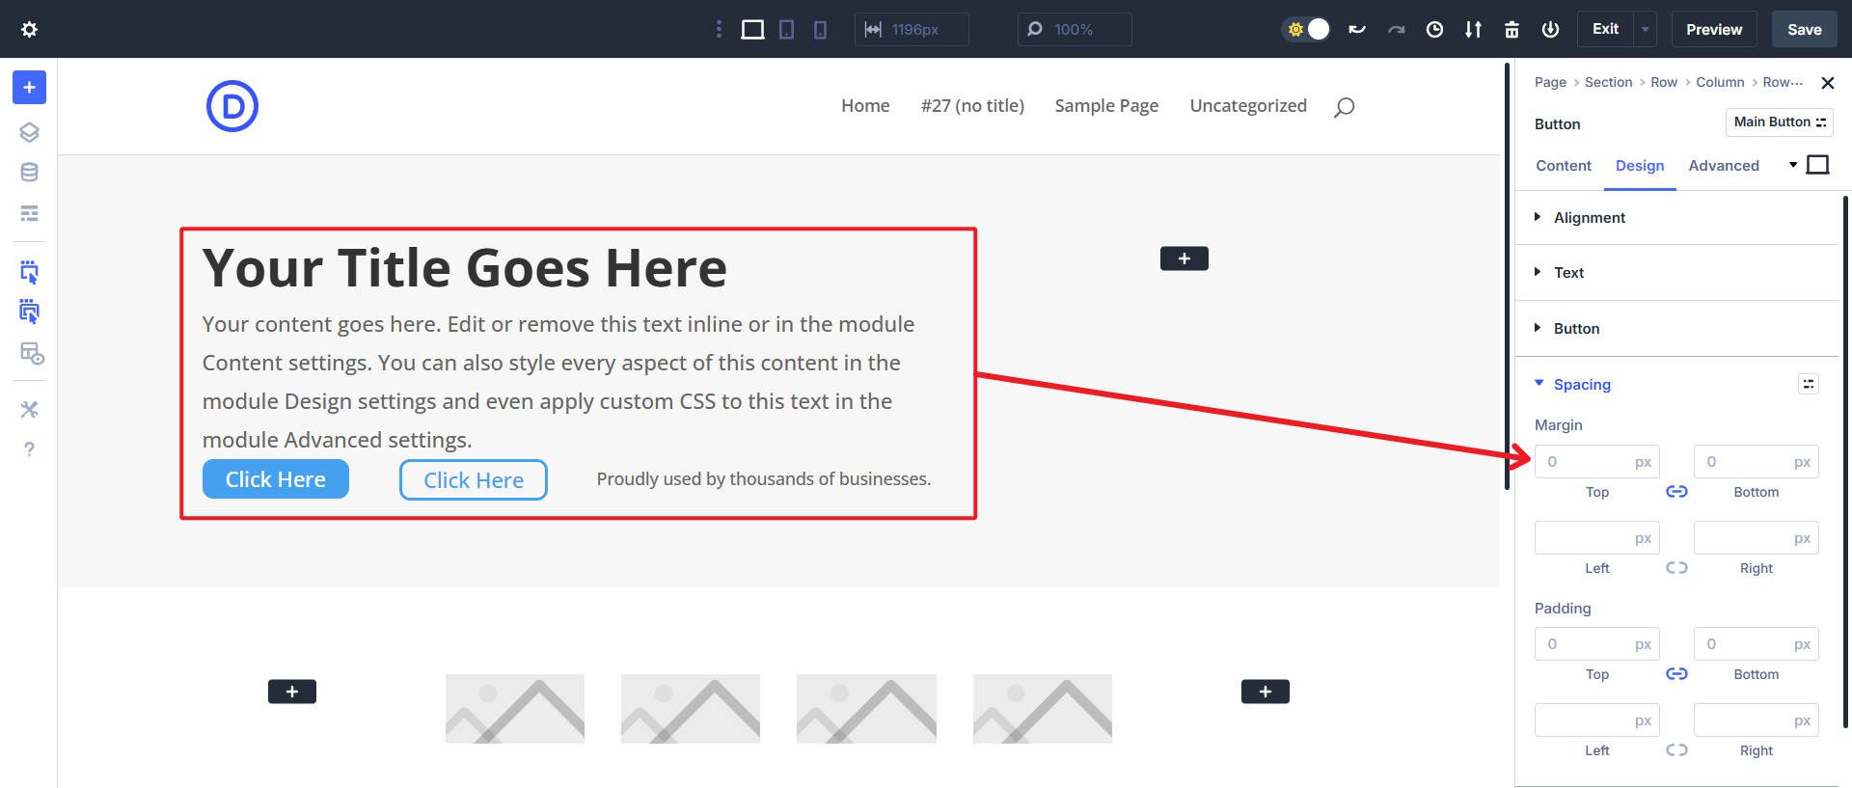Click the Exit button

point(1605,29)
